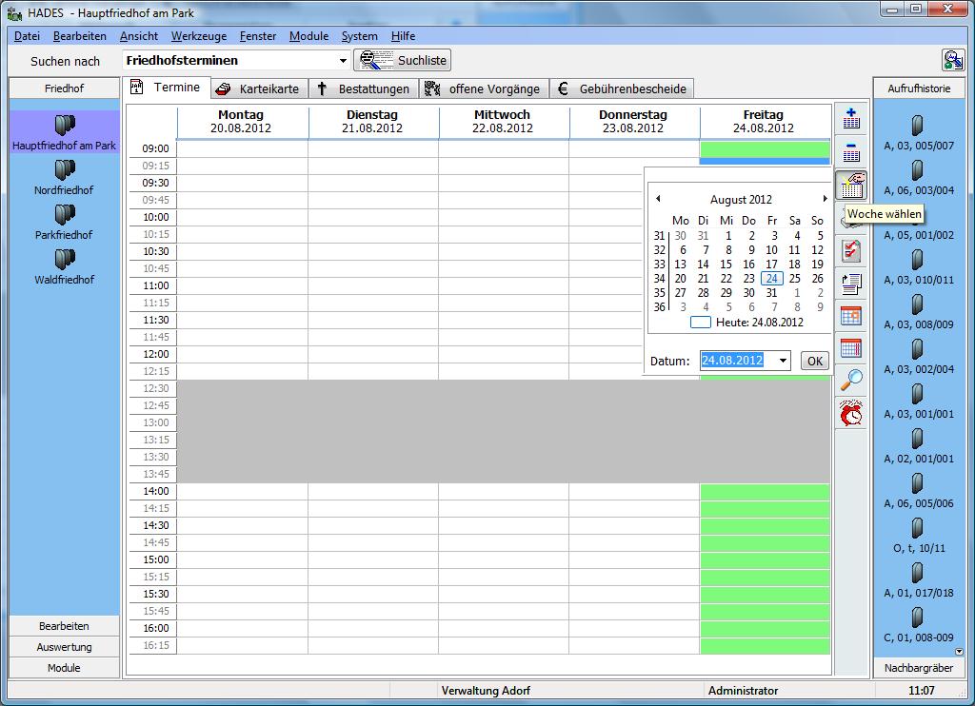Open the Bearbeiten sidebar section
The height and width of the screenshot is (706, 975).
64,626
